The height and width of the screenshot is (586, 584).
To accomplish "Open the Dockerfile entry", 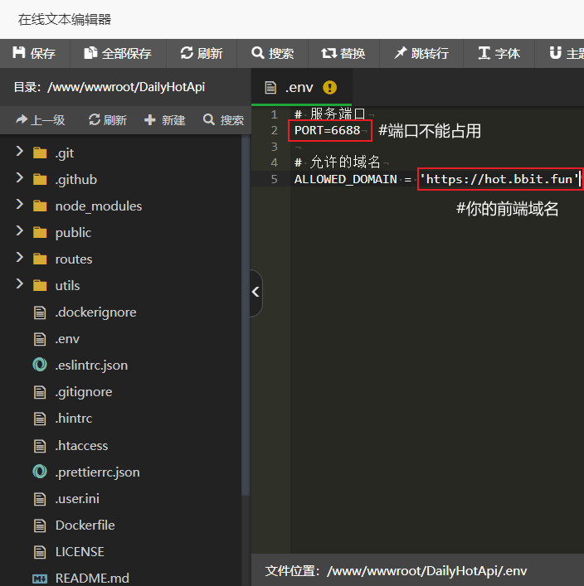I will (x=85, y=525).
